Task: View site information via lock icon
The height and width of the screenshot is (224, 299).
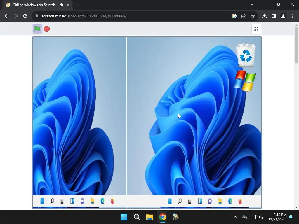Action: coord(37,16)
